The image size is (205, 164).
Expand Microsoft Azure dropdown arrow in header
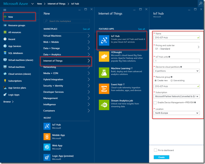32,4
